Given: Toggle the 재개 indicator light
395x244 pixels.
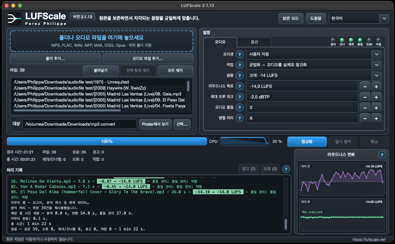Looking at the screenshot, I should 351,40.
